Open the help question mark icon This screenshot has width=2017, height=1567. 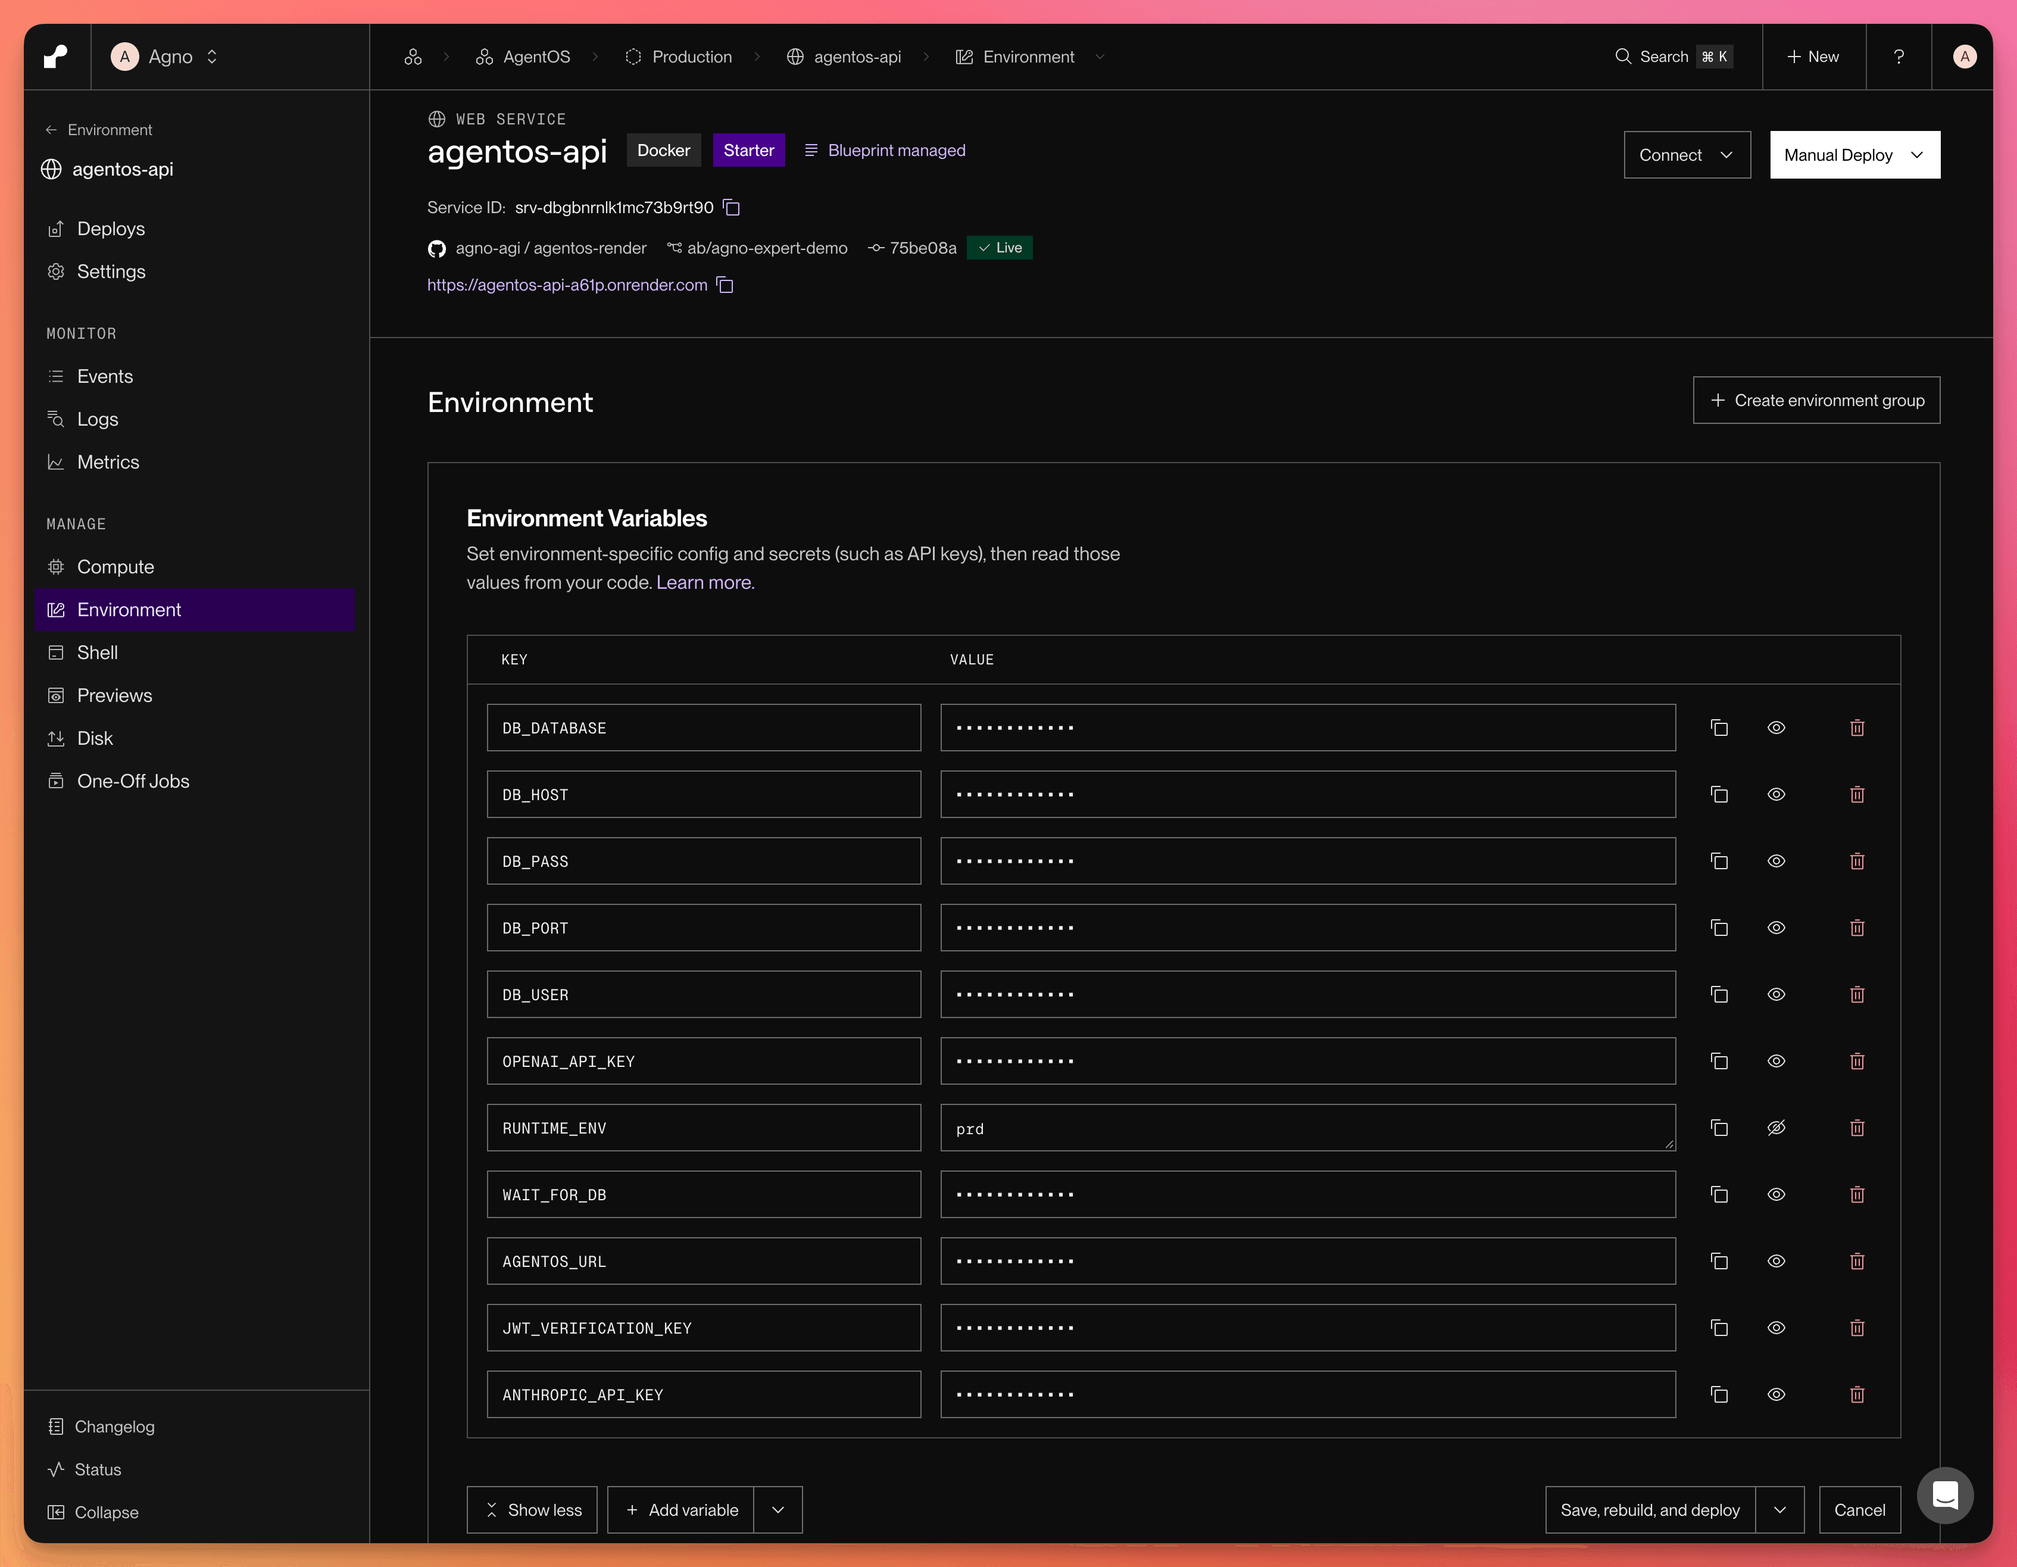click(x=1899, y=57)
